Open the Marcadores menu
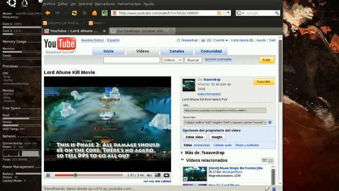 click(105, 4)
